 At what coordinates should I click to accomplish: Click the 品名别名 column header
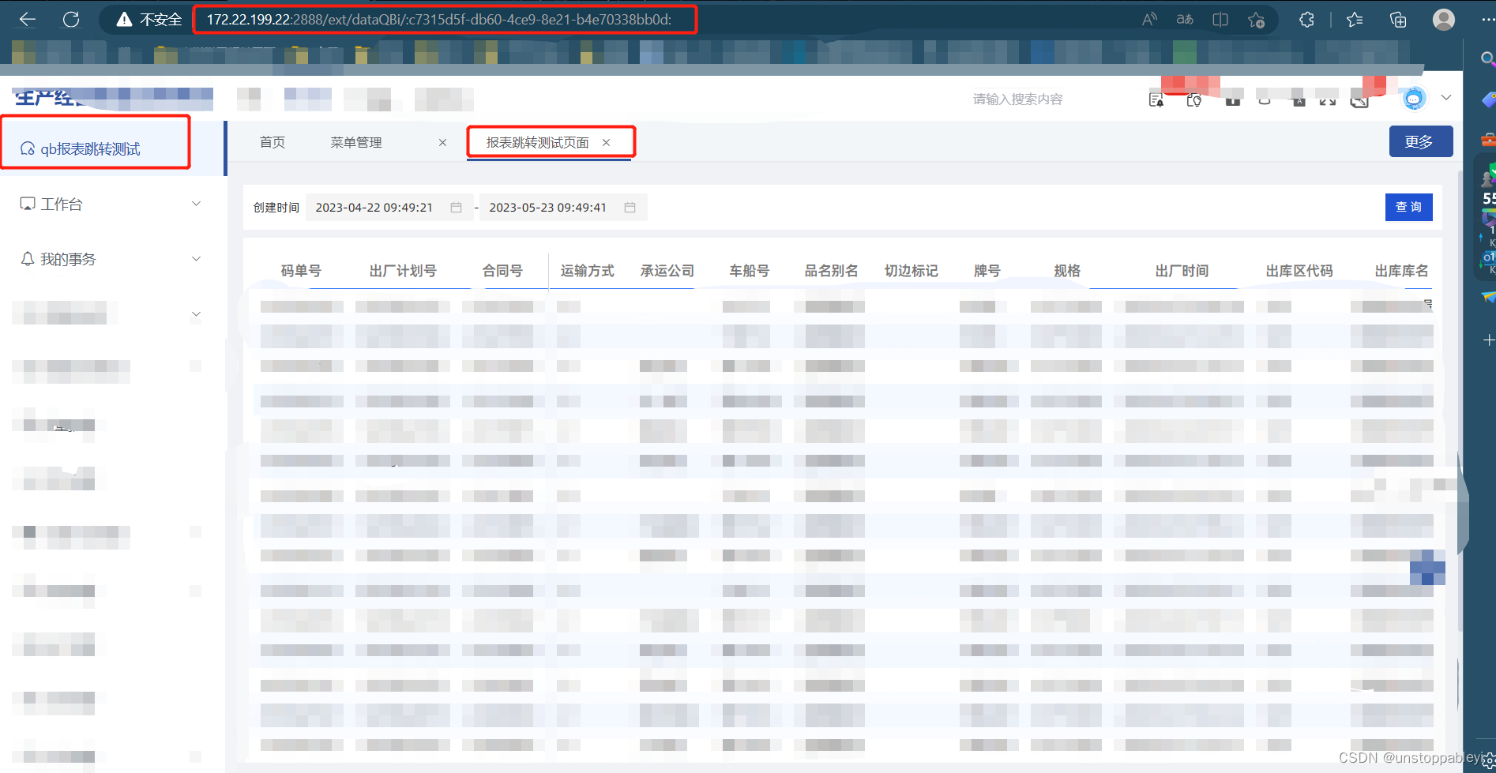[831, 271]
